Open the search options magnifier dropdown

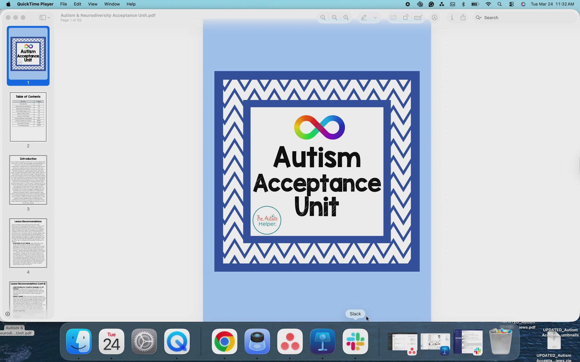click(x=479, y=18)
